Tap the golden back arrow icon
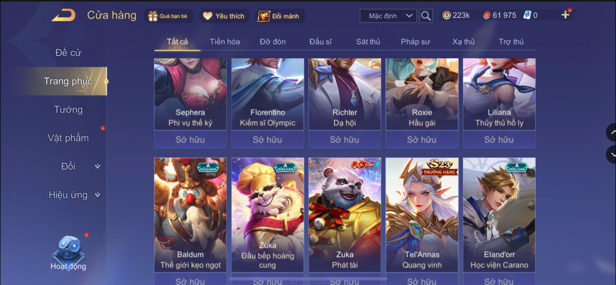 (63, 15)
